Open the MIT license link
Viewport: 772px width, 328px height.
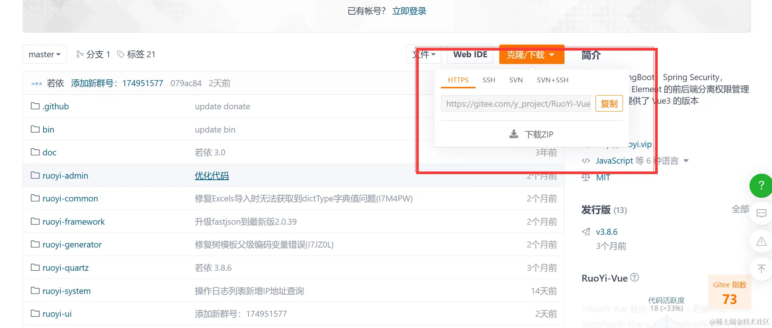[x=603, y=177]
